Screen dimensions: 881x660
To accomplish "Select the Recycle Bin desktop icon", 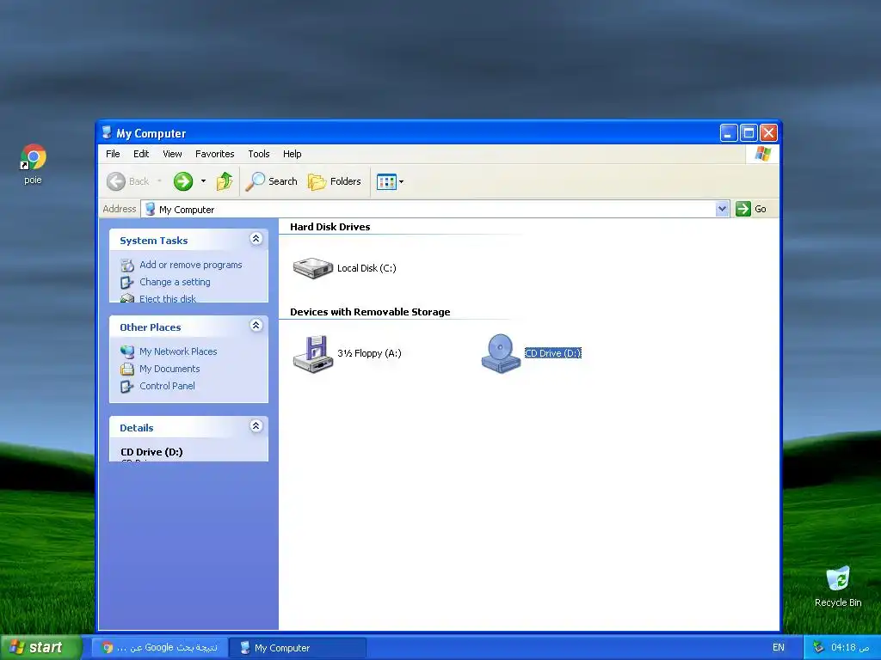I will (x=838, y=587).
